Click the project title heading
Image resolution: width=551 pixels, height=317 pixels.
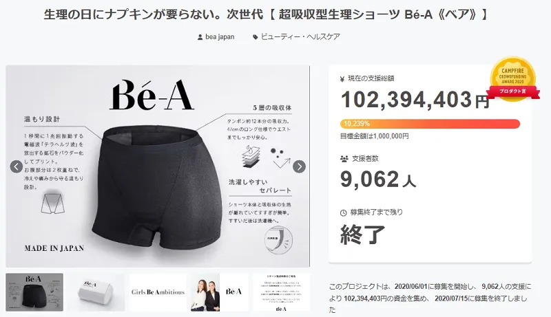click(266, 14)
